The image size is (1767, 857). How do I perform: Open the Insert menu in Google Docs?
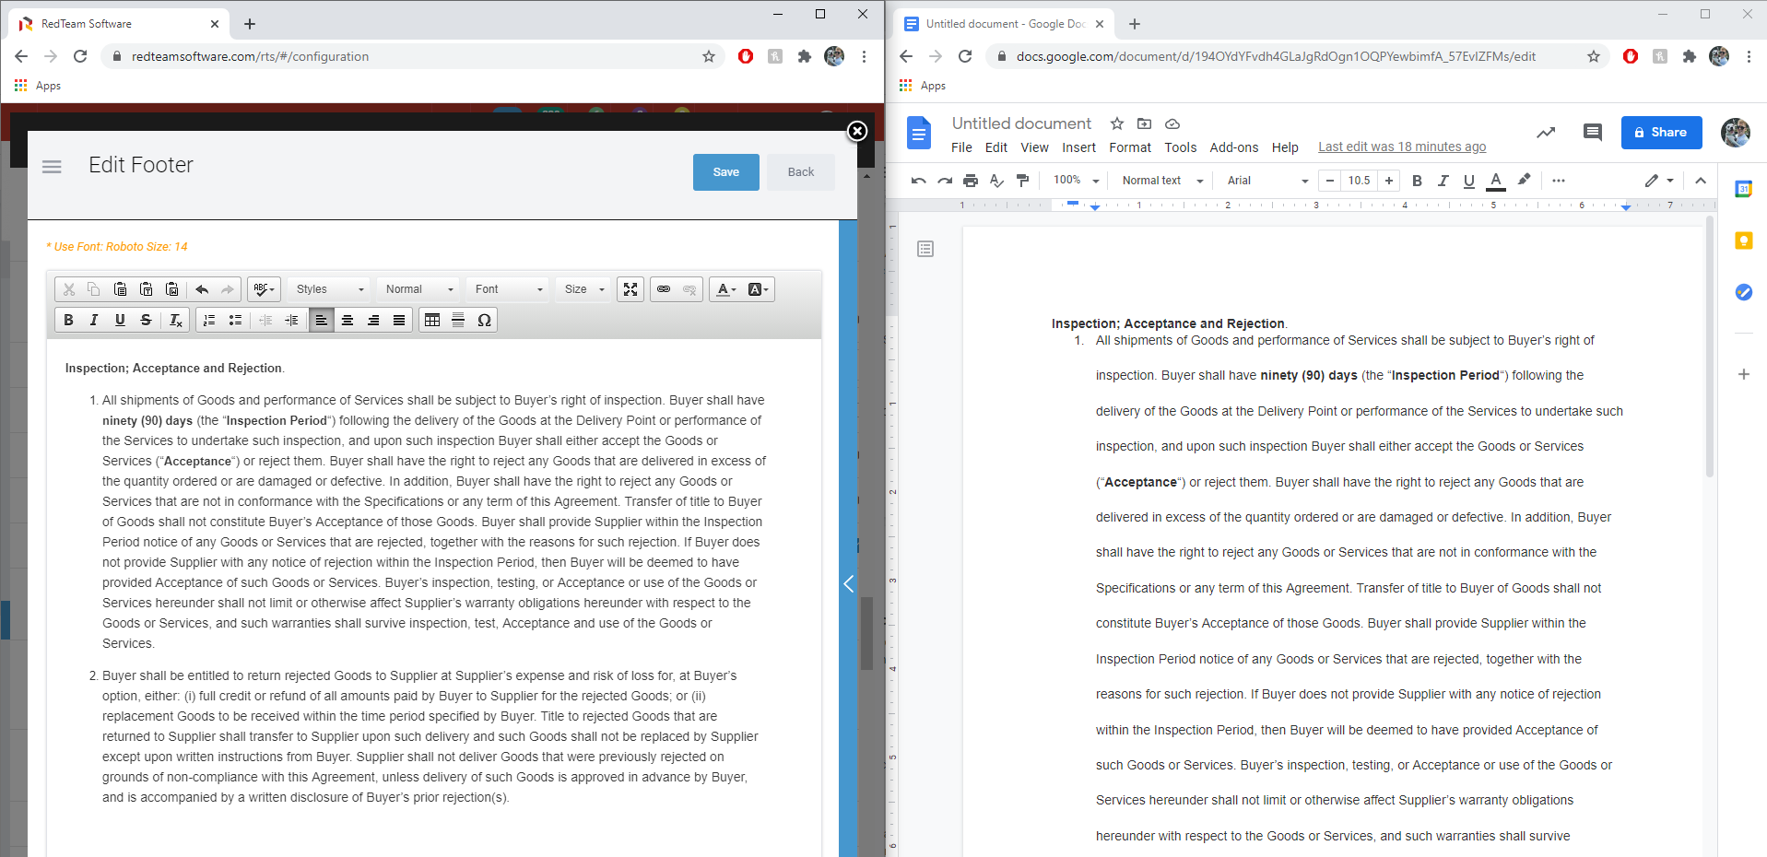[1078, 147]
